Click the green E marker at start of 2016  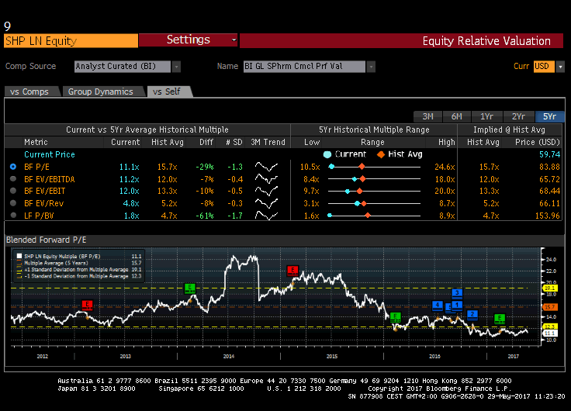(395, 317)
